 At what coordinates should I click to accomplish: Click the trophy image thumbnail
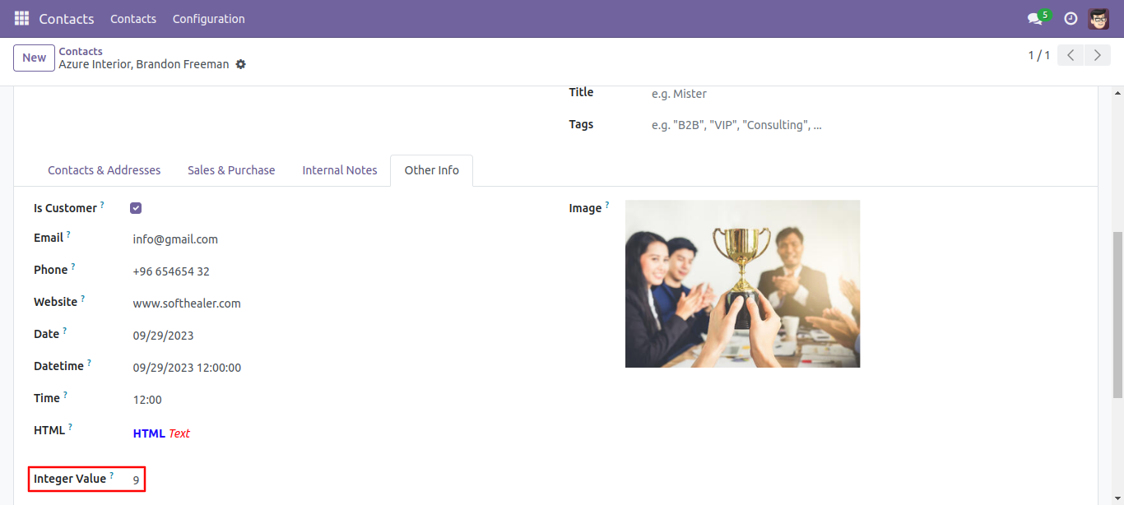tap(742, 284)
